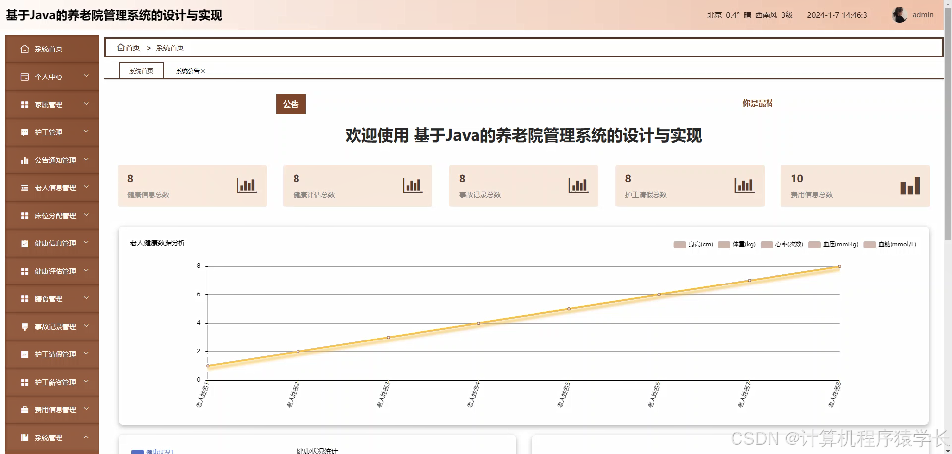952x454 pixels.
Task: Click the 护工薪资管理 grid icon
Action: coord(25,382)
